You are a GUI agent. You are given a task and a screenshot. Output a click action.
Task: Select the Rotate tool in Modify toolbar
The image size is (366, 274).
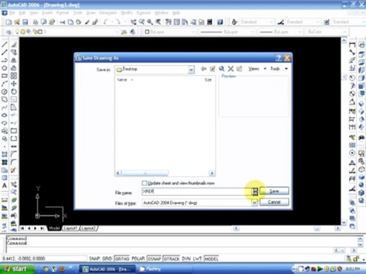pyautogui.click(x=14, y=92)
